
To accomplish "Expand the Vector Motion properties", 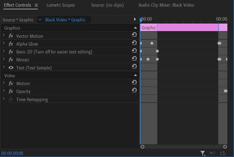I will [4, 36].
